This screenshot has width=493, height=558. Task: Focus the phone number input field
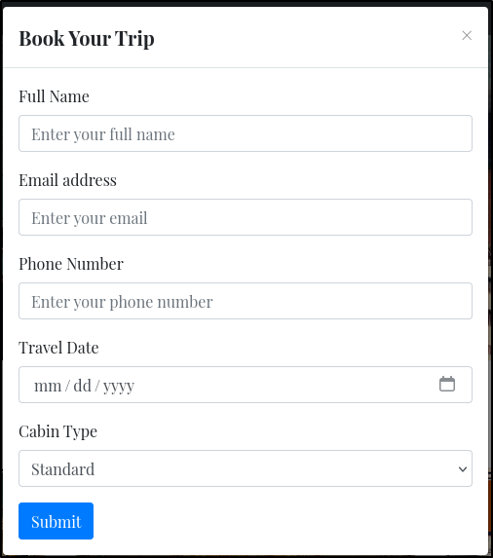pos(246,301)
